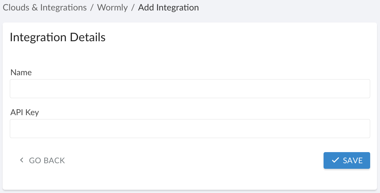Click the empty Name text box to start typing
The image size is (380, 193).
pos(190,88)
